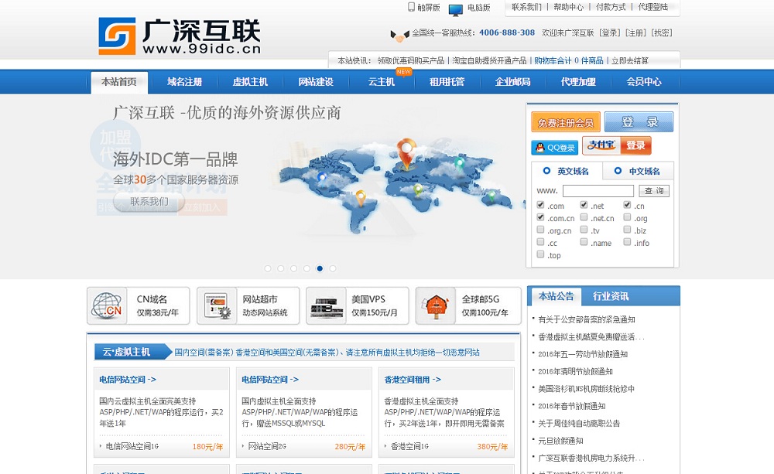Tick the .top domain checkbox

click(541, 255)
